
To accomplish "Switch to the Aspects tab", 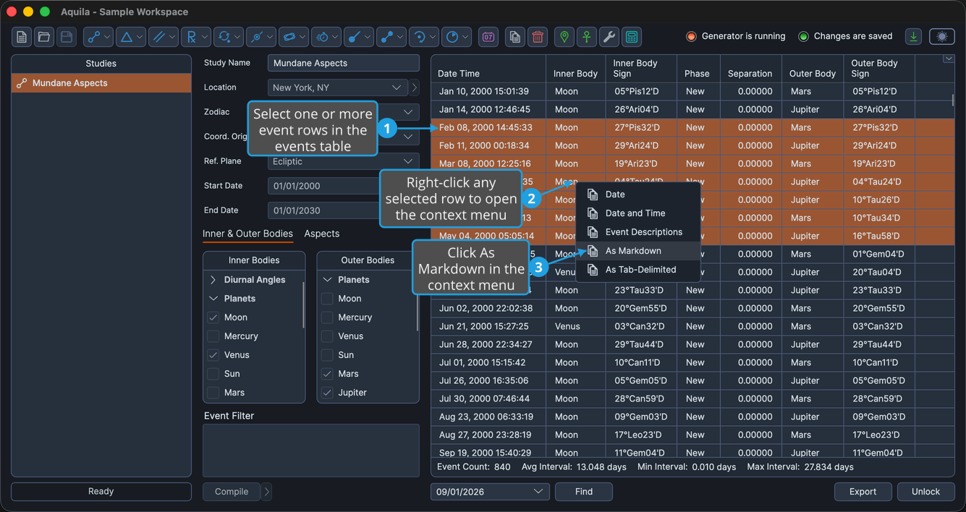I will coord(321,234).
